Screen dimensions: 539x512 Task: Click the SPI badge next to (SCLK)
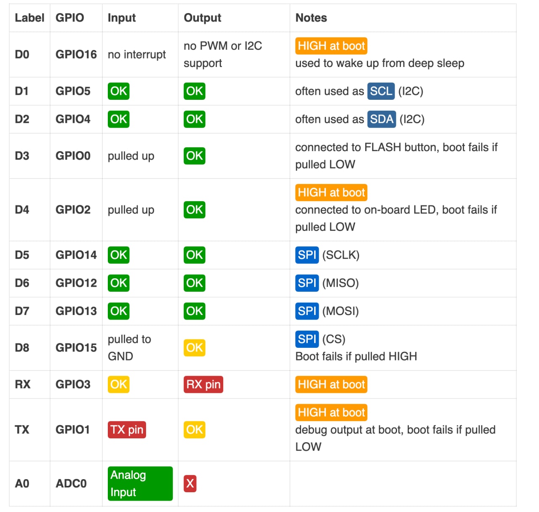coord(307,255)
